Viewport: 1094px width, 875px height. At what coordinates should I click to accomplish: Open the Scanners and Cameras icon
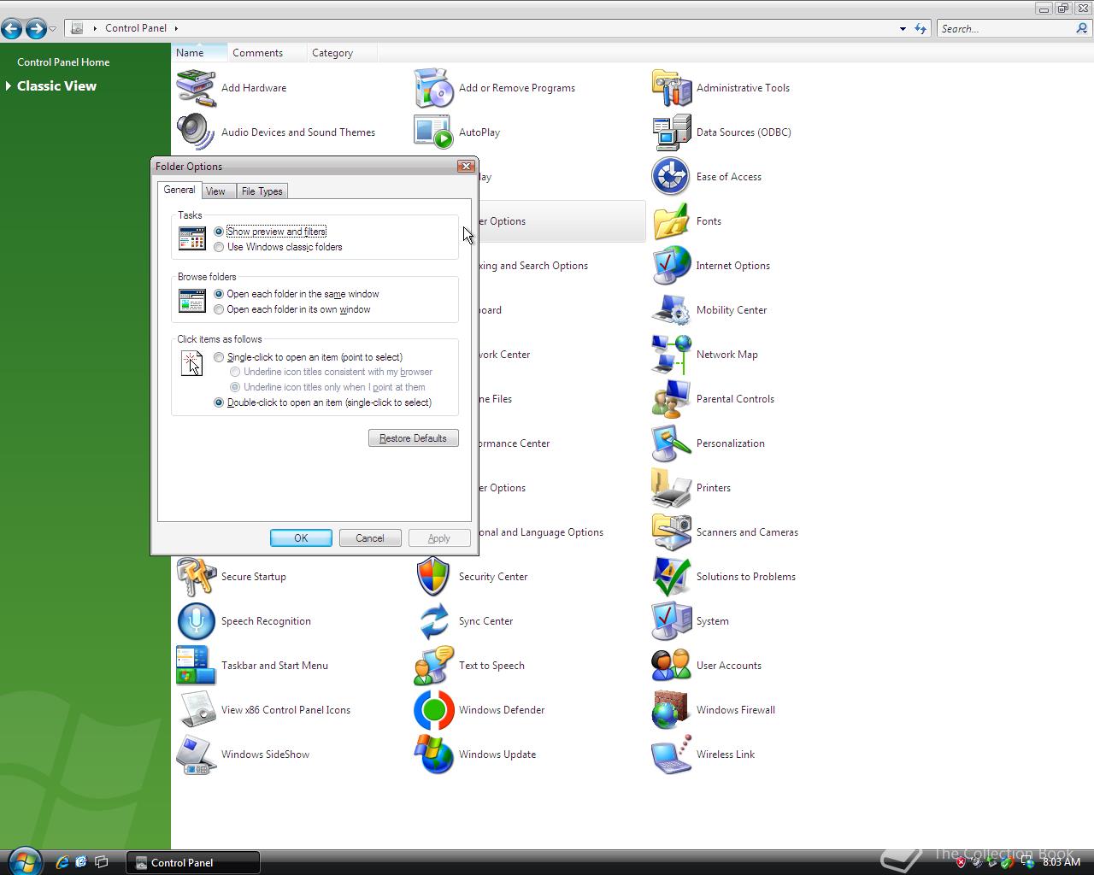tap(671, 532)
